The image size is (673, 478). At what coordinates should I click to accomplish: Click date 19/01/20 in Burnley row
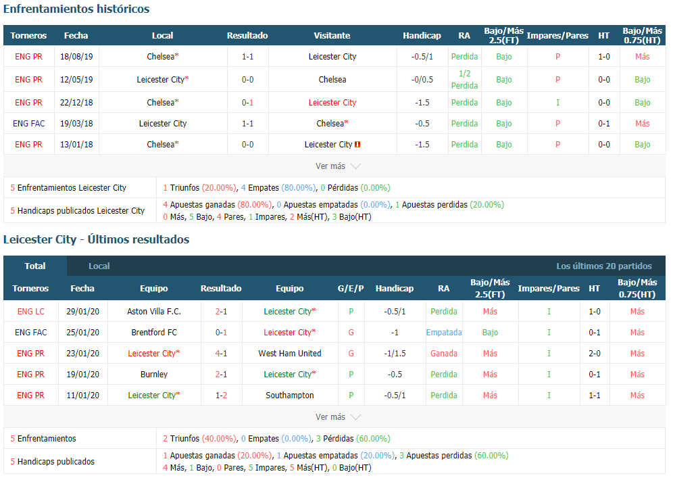[x=83, y=375]
